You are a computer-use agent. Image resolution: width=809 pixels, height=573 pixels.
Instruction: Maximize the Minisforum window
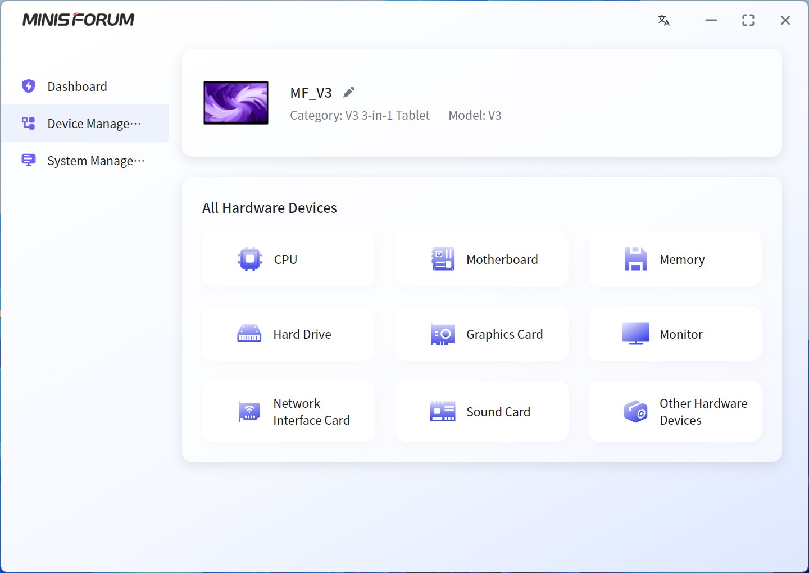[x=748, y=21]
